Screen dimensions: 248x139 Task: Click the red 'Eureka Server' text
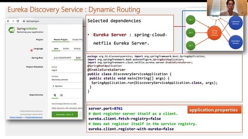point(110,35)
